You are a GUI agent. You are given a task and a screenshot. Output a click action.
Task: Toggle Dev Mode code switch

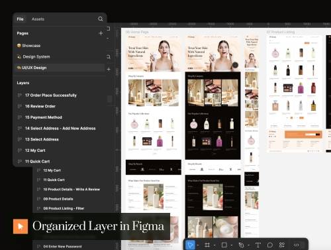pos(296,245)
